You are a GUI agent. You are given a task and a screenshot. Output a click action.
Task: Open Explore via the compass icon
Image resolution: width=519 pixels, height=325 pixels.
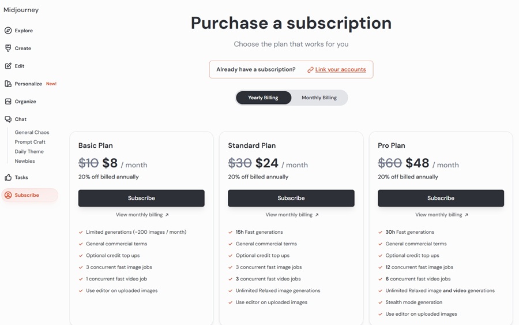8,31
